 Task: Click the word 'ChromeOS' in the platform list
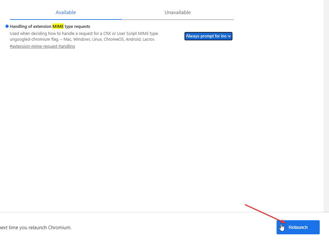(x=114, y=39)
